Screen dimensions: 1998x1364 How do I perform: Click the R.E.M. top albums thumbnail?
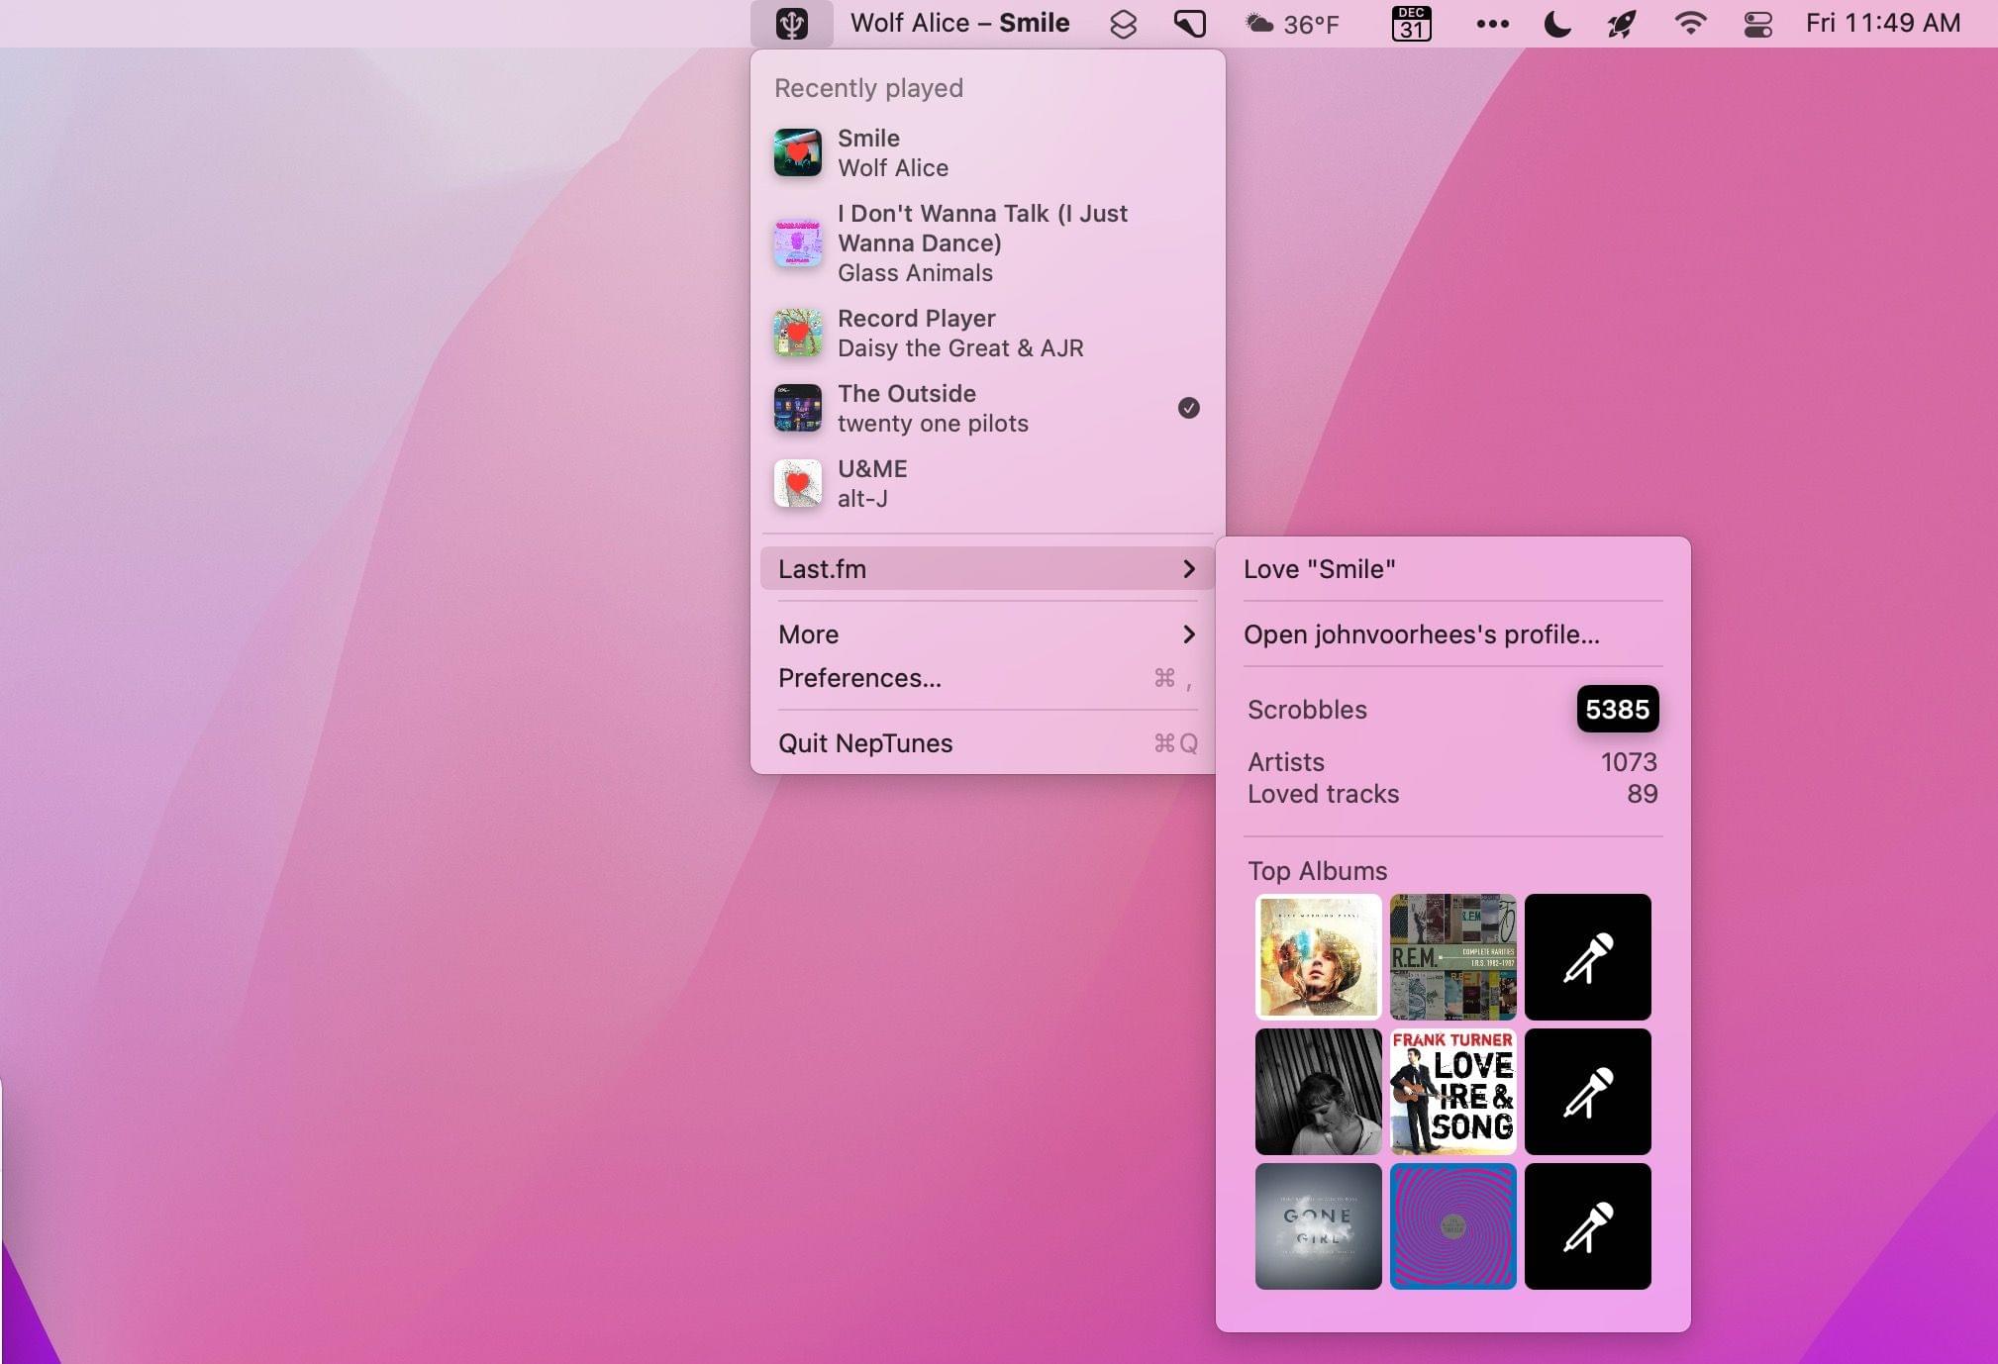click(1452, 957)
